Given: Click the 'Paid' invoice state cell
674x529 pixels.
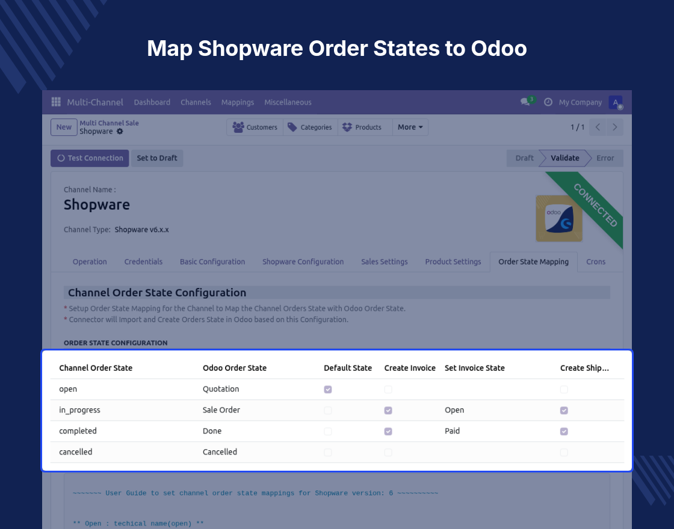Looking at the screenshot, I should pyautogui.click(x=452, y=431).
